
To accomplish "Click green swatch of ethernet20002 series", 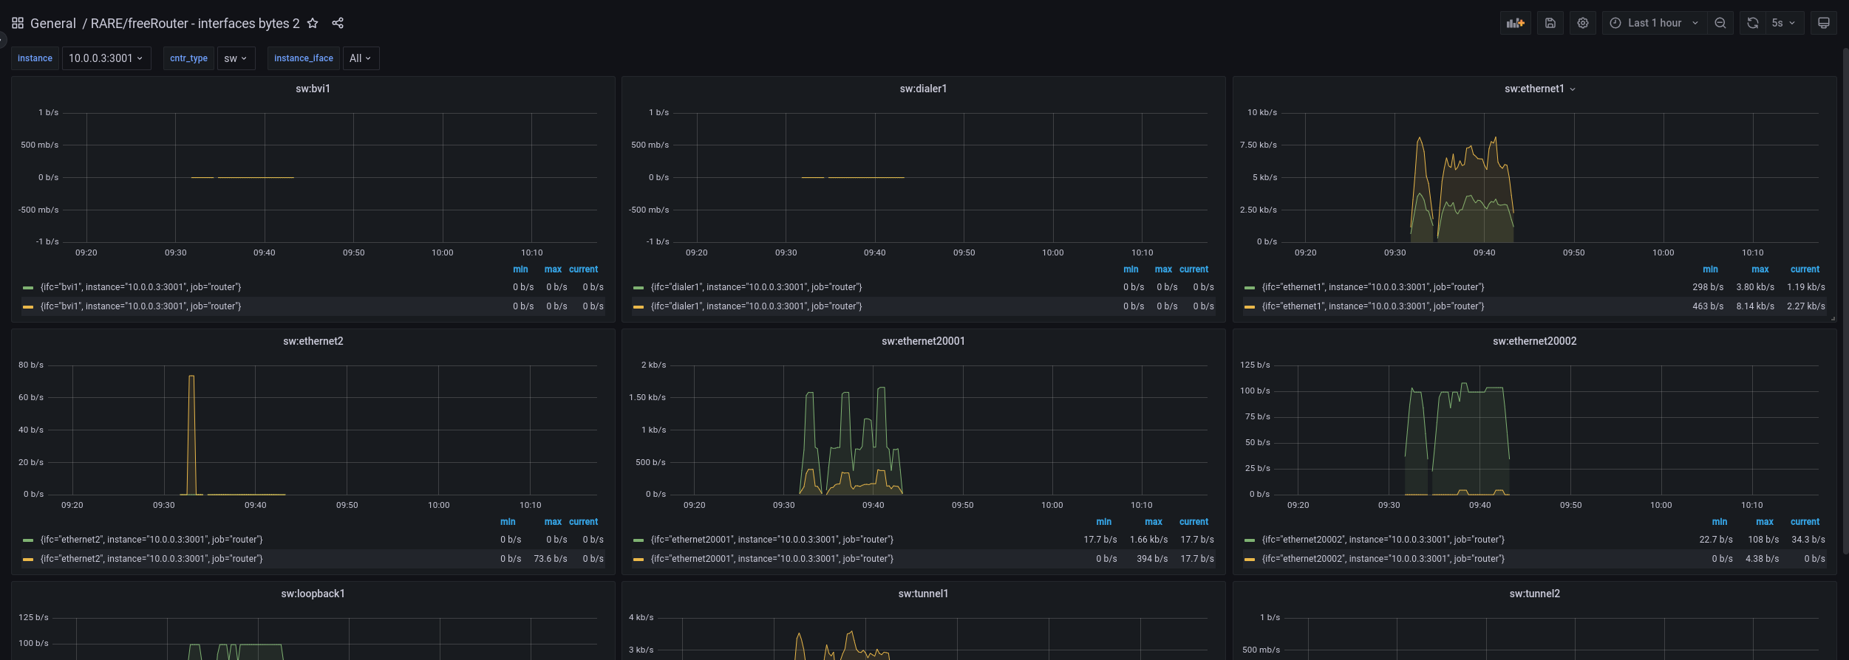I will pyautogui.click(x=1250, y=540).
